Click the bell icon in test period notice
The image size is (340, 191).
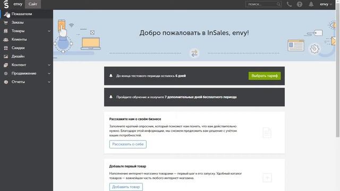(x=111, y=75)
